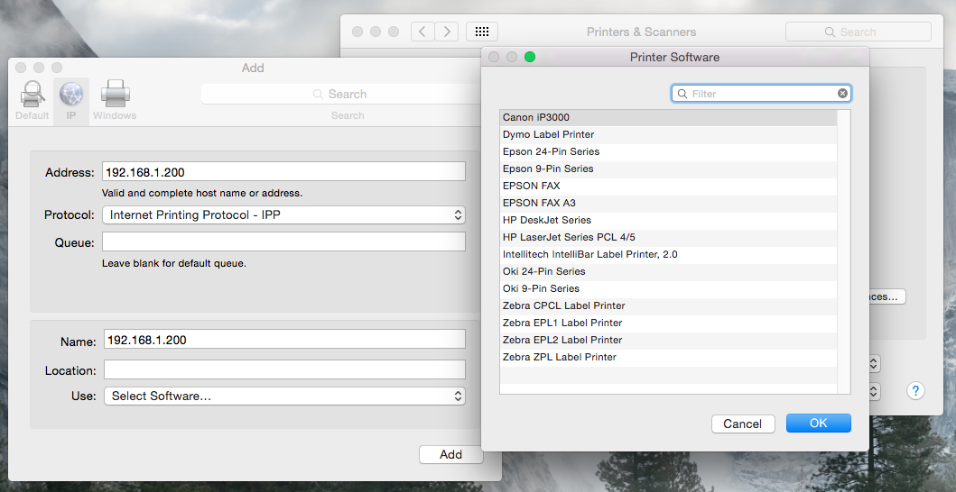
Task: Click the Location input field
Action: pyautogui.click(x=284, y=369)
